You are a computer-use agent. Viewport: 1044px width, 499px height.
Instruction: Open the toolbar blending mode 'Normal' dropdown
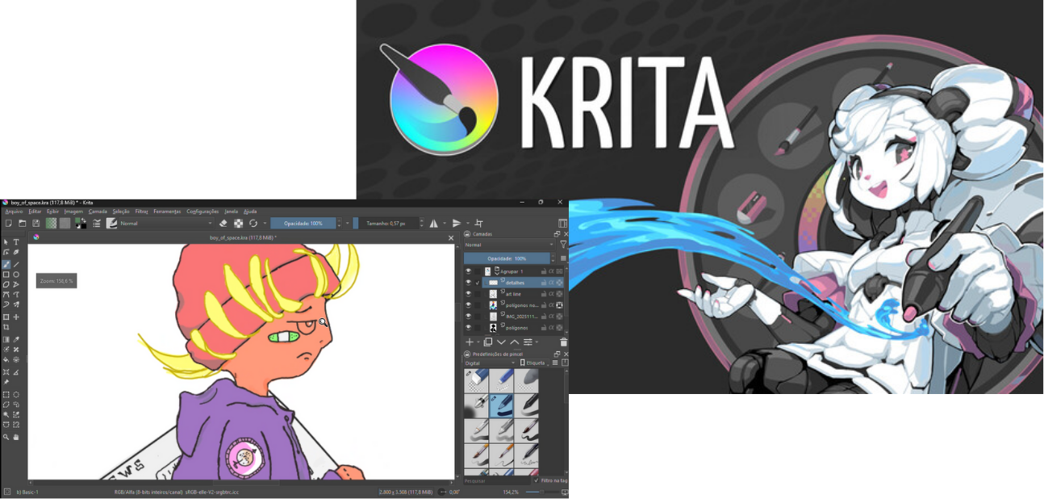click(165, 224)
